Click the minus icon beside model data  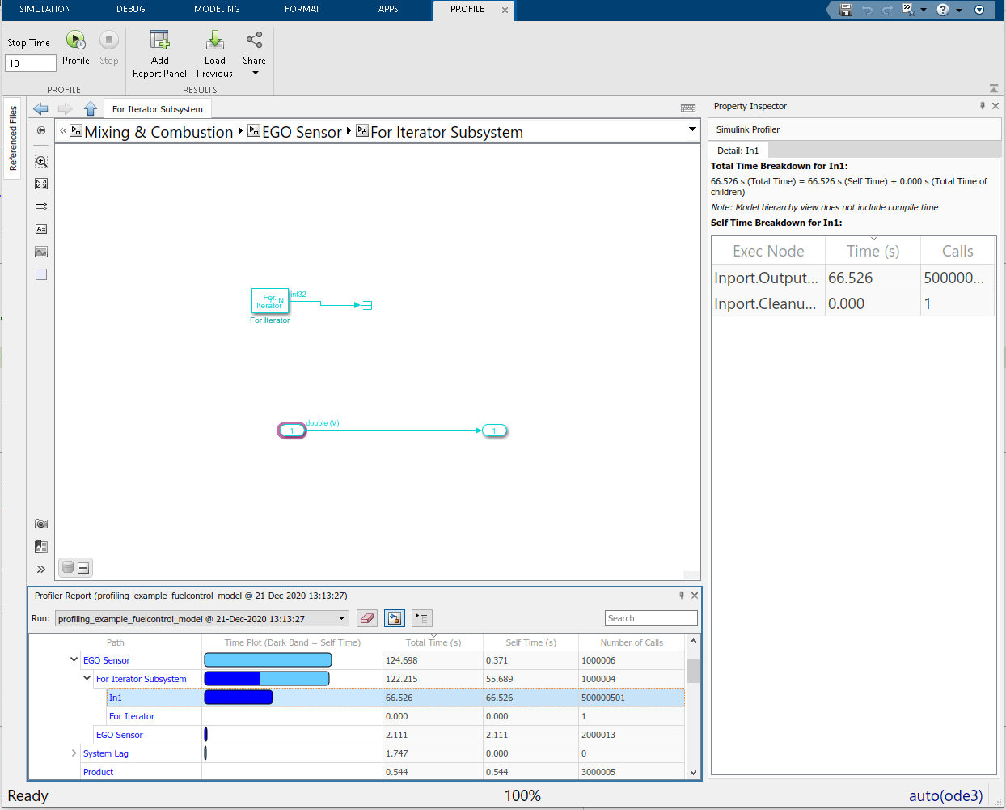83,567
